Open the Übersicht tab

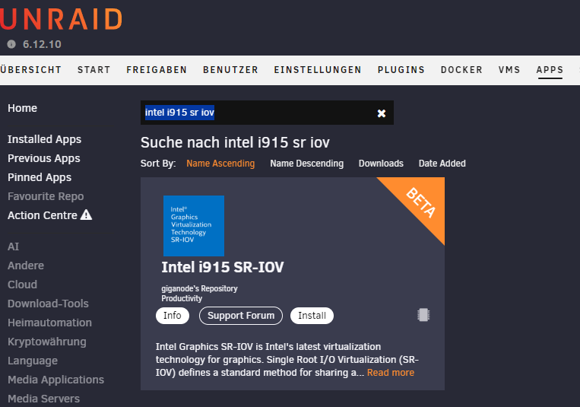pyautogui.click(x=30, y=70)
